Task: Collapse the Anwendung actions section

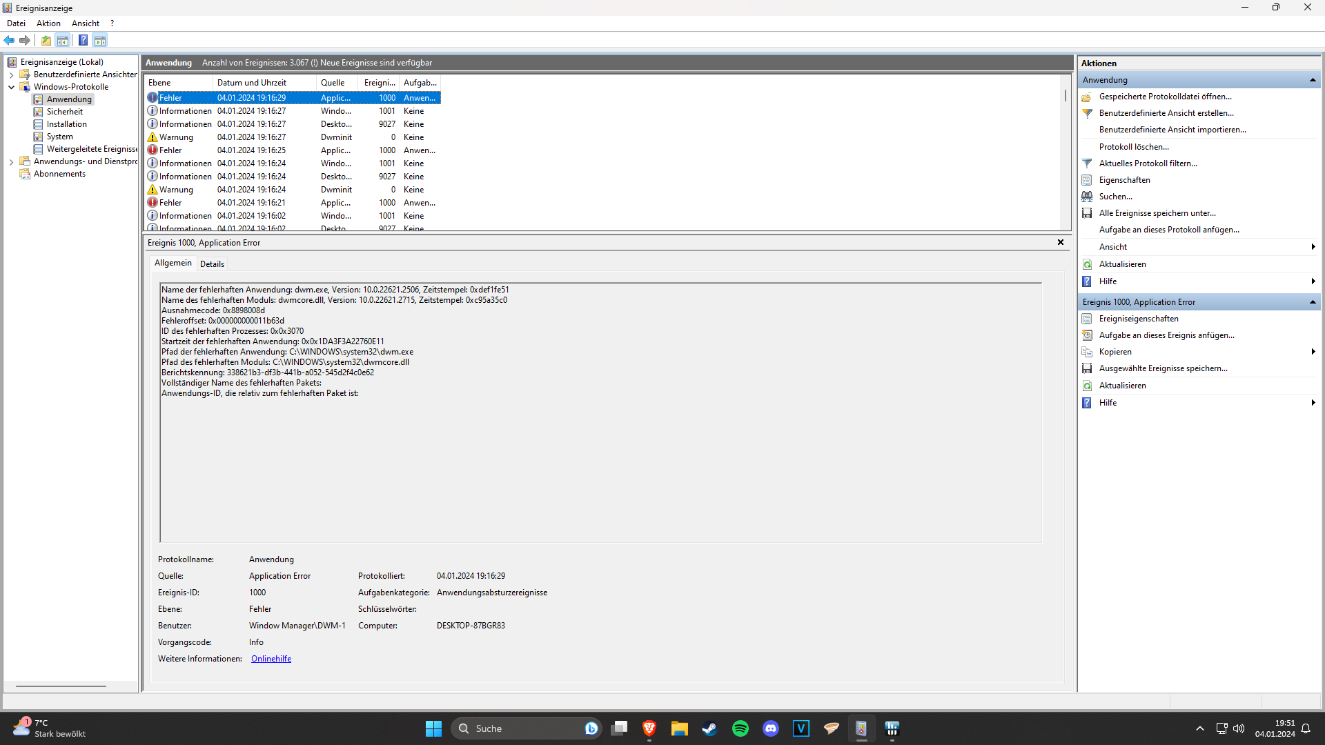Action: click(x=1312, y=80)
